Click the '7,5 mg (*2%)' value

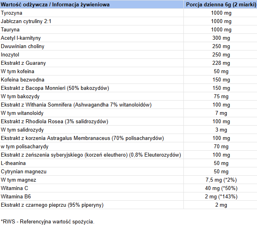point(221,180)
